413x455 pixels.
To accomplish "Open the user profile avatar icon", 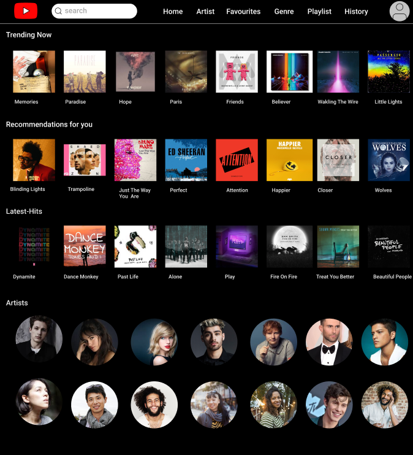I will click(400, 11).
